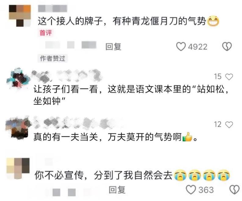Image resolution: width=242 pixels, height=201 pixels.
Task: Tap the 作者赞过 tag
Action: pos(52,58)
